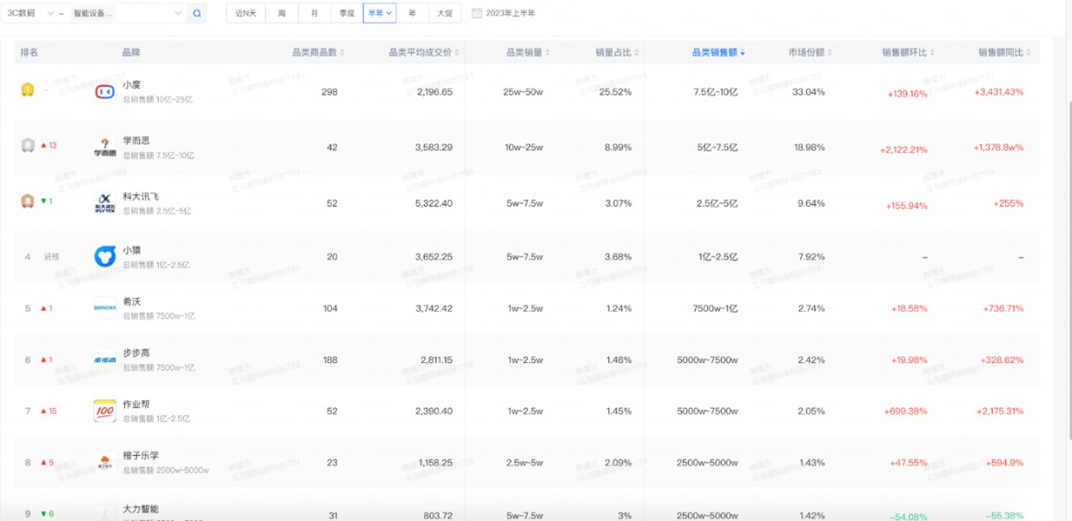This screenshot has height=521, width=1072.
Task: Click the 5,322.40 average price cell
Action: click(434, 204)
